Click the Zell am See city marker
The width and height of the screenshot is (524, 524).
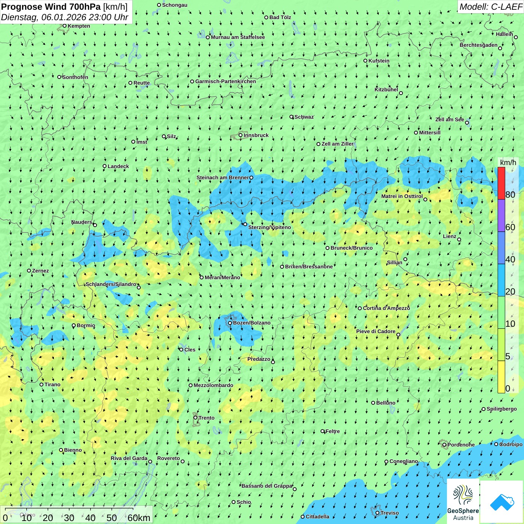tap(467, 122)
